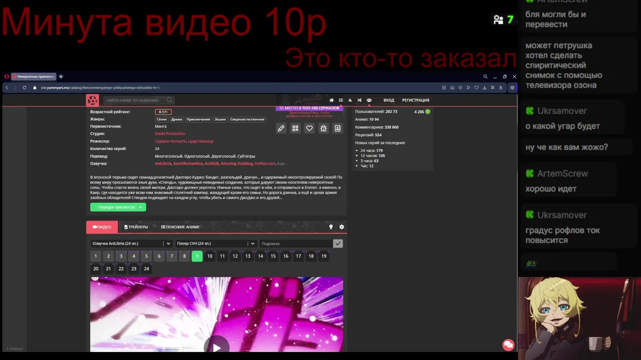Open the chat bubble widget

coord(508,344)
